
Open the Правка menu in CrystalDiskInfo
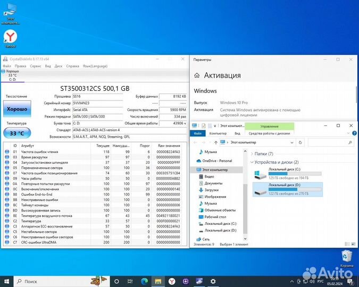point(20,66)
